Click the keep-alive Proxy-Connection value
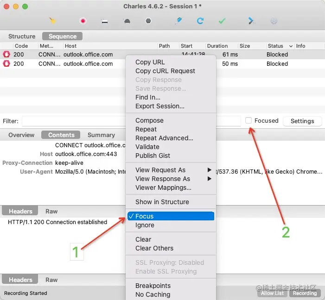This screenshot has width=325, height=300. 69,163
